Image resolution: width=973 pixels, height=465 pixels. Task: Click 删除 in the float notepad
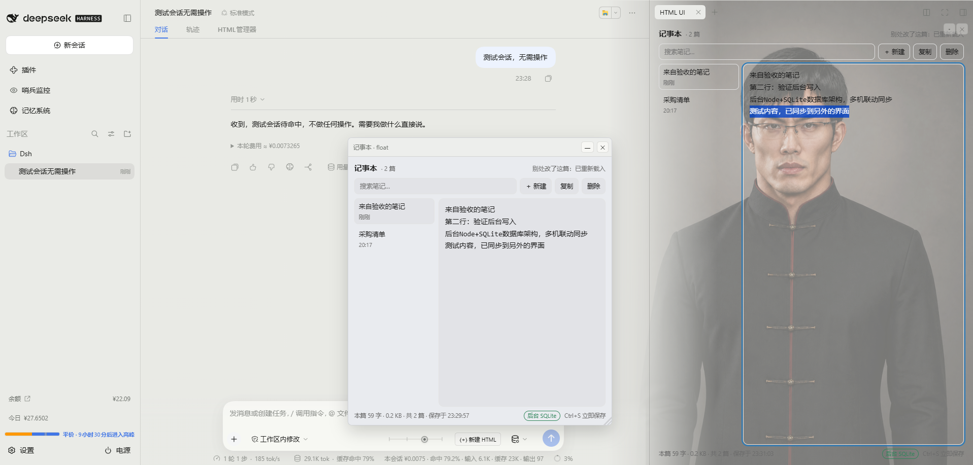pyautogui.click(x=593, y=186)
